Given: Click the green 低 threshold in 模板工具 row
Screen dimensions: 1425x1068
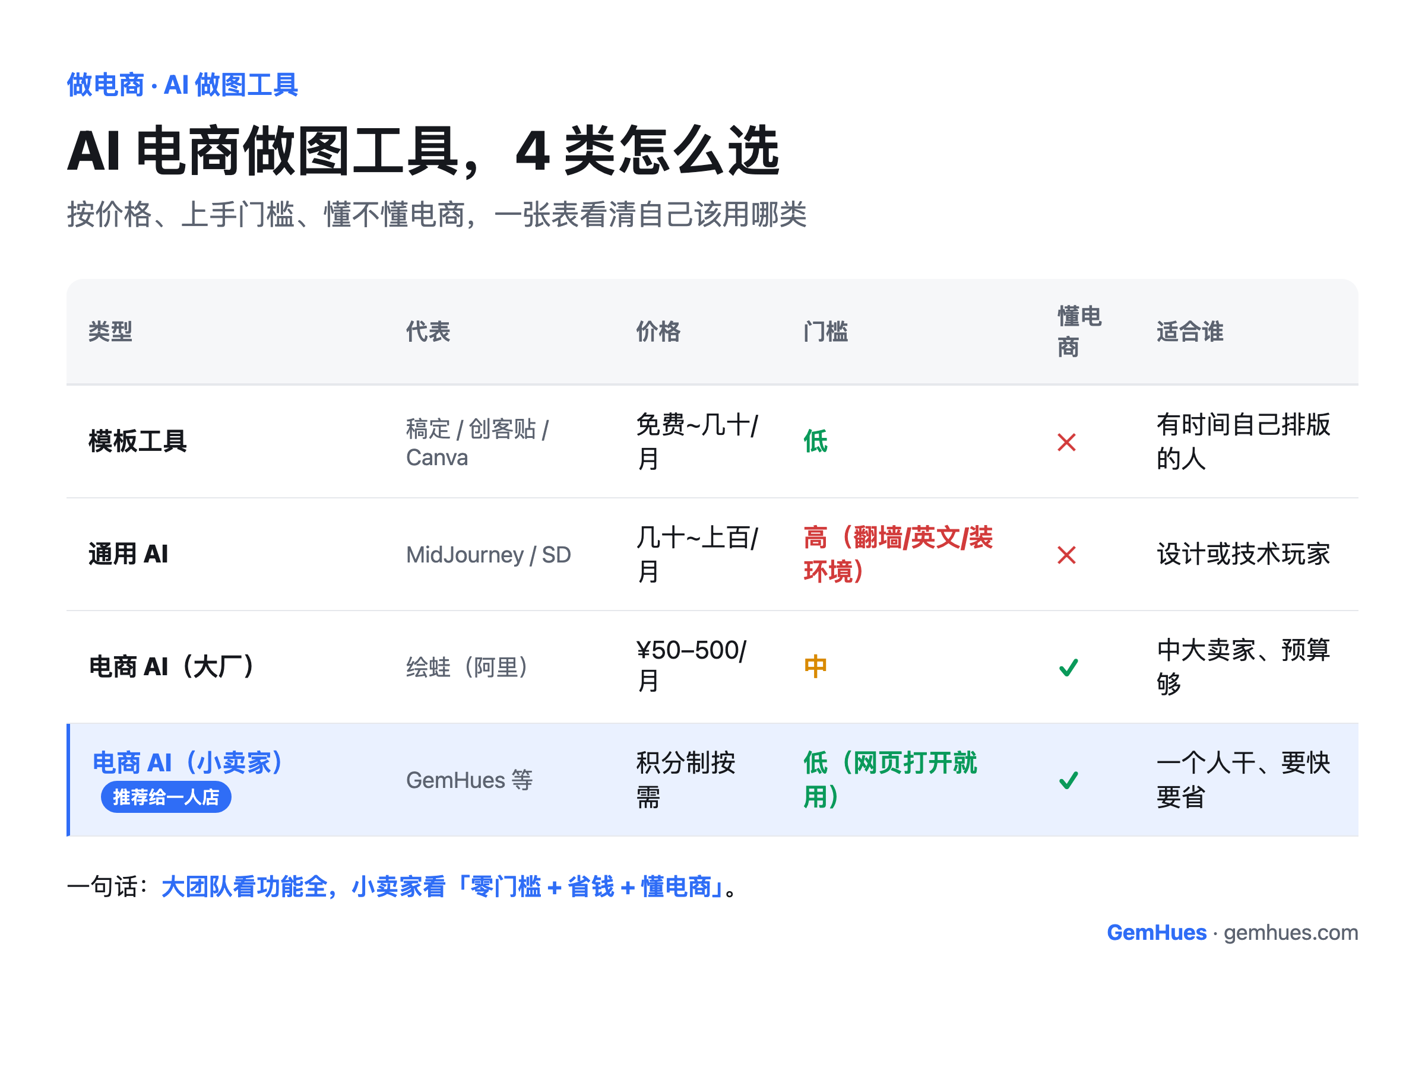Looking at the screenshot, I should (x=816, y=441).
